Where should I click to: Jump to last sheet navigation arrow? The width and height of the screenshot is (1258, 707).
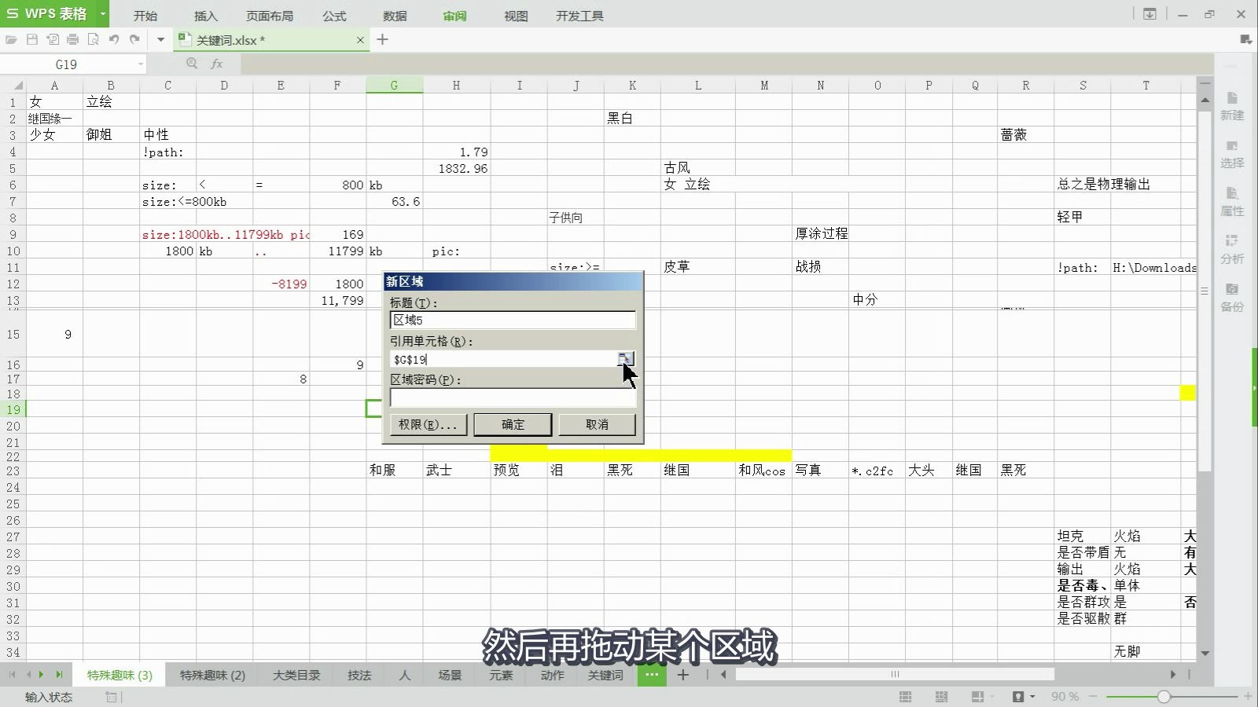(59, 675)
